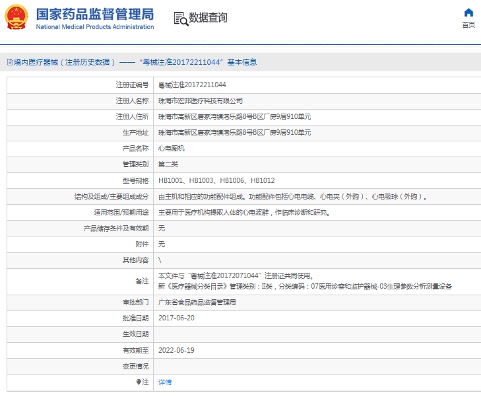The height and width of the screenshot is (397, 481).
Task: Click the 注册人名称 label
Action: pyautogui.click(x=132, y=100)
